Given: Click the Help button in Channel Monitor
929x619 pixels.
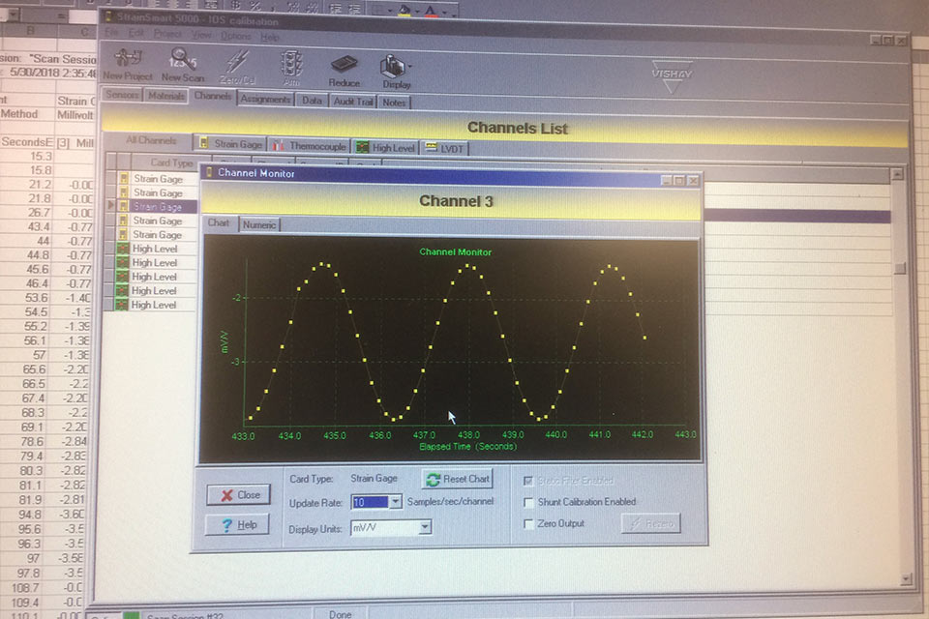Looking at the screenshot, I should click(237, 524).
